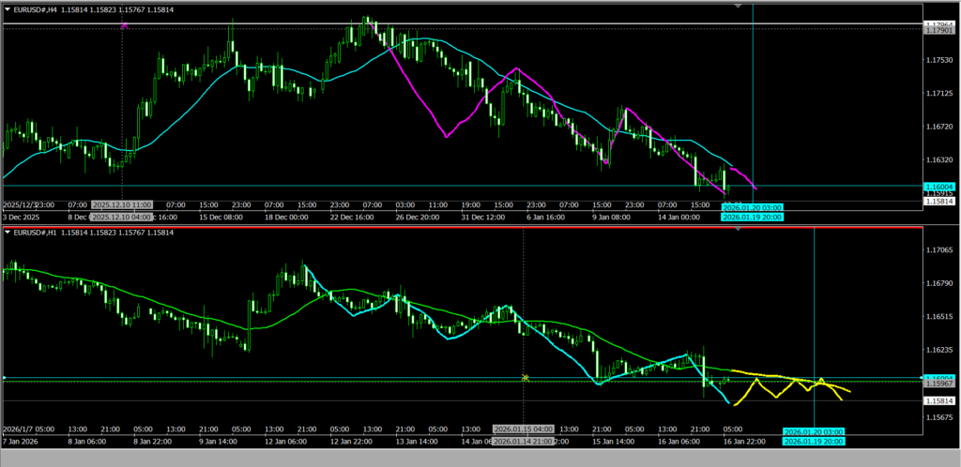Click H1 chart's 2026.01.19 20:00 cyan time tag

813,442
